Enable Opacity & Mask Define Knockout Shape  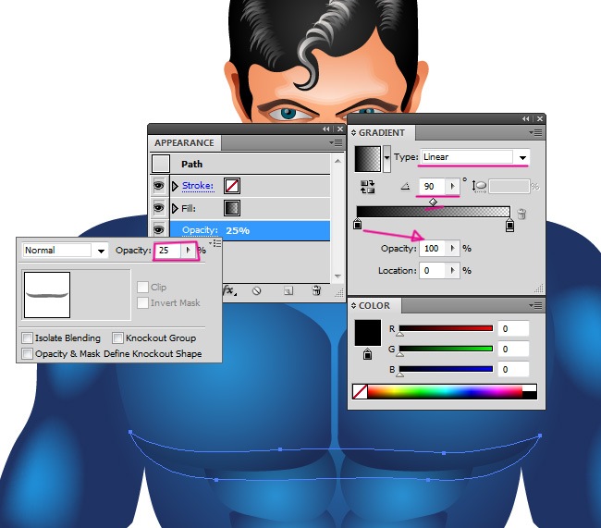coord(27,353)
